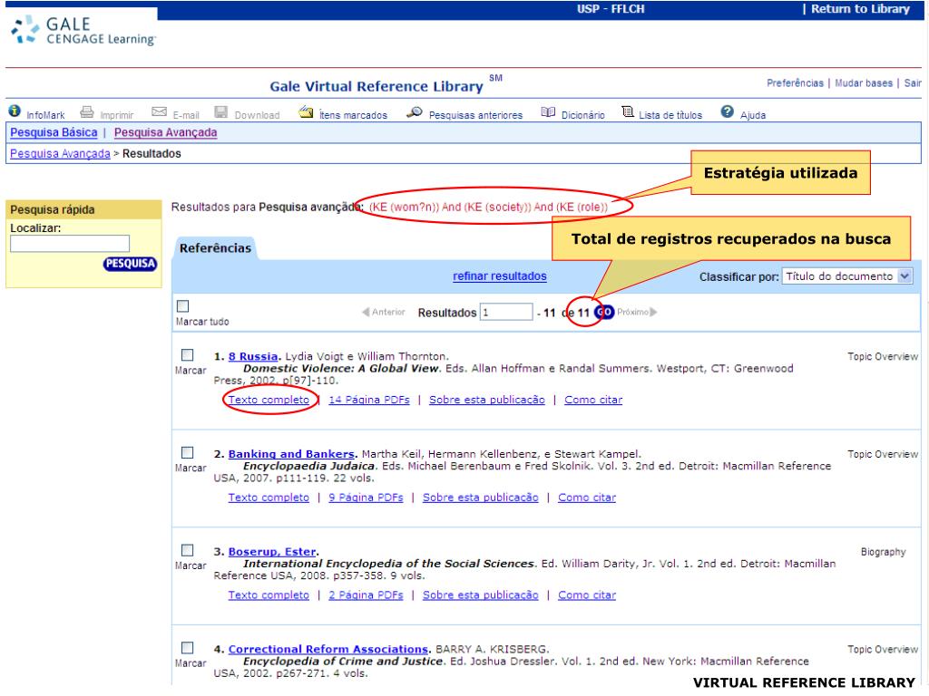Click Como citar for Banking and Bankers
The image size is (929, 696).
(587, 498)
